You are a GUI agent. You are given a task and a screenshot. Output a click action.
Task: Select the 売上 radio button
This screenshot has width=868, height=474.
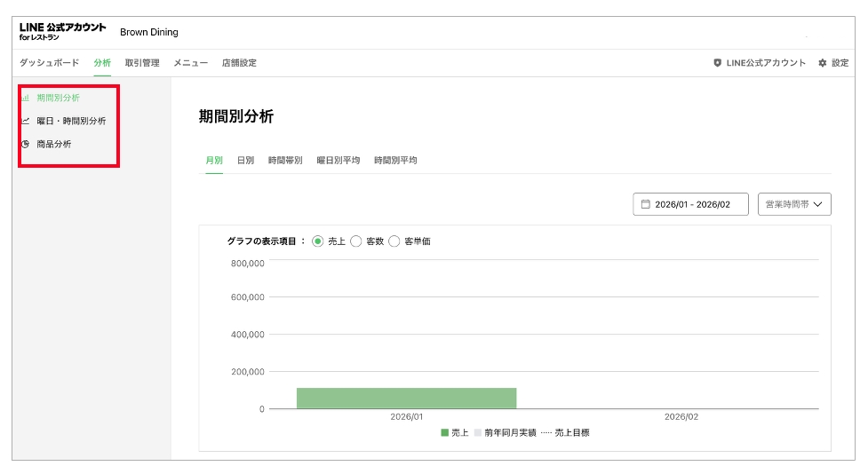click(318, 241)
